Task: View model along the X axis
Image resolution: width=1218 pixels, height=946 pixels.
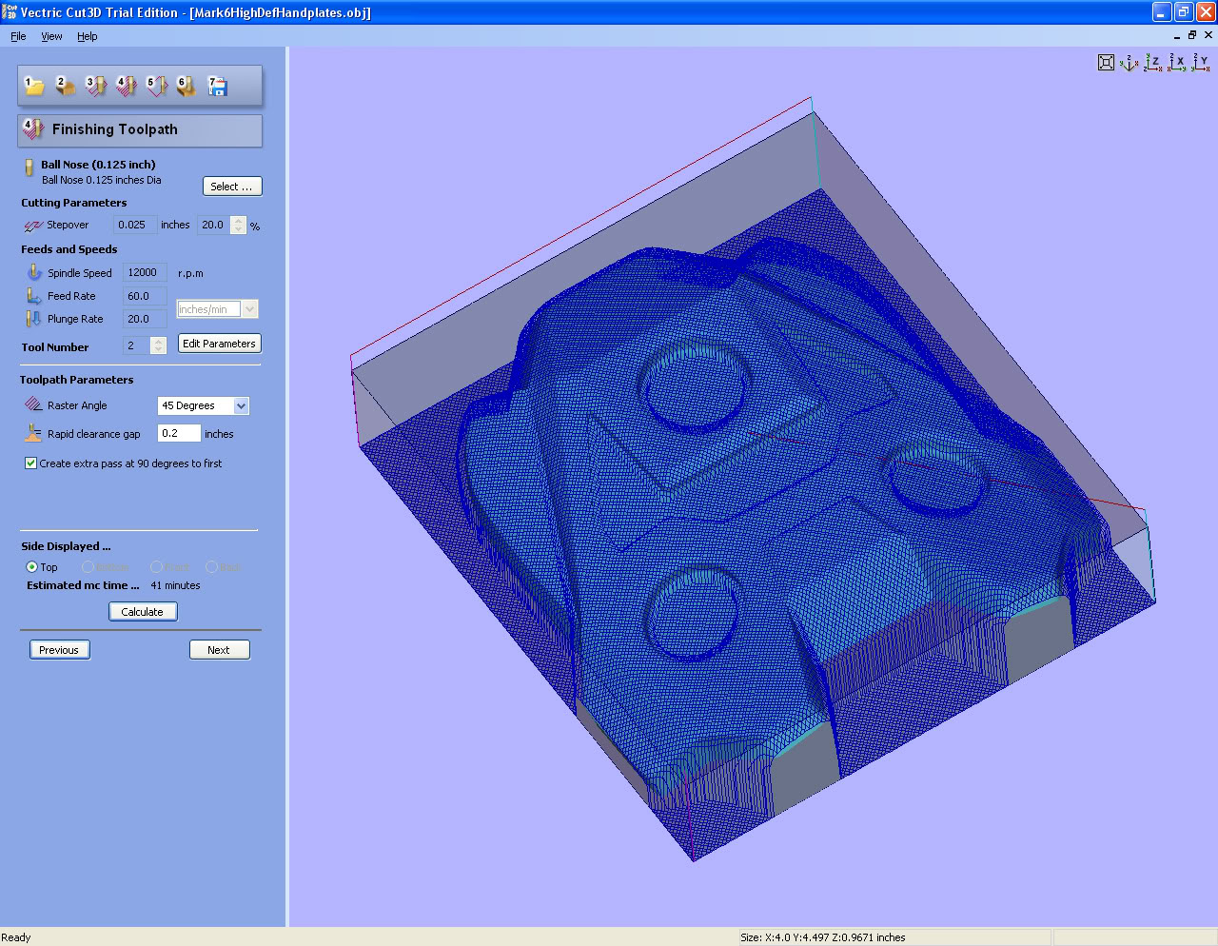Action: point(1177,63)
